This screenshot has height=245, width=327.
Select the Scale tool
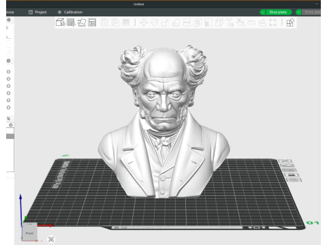[x=165, y=22]
